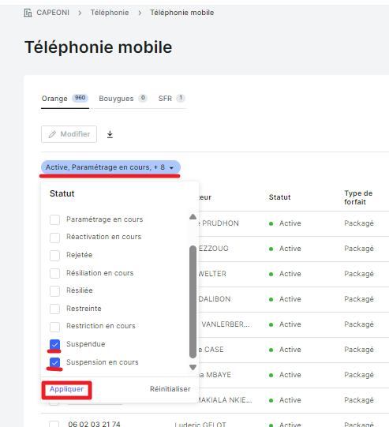Image resolution: width=389 pixels, height=427 pixels.
Task: Click the pencil icon in Modifier
Action: pyautogui.click(x=52, y=134)
